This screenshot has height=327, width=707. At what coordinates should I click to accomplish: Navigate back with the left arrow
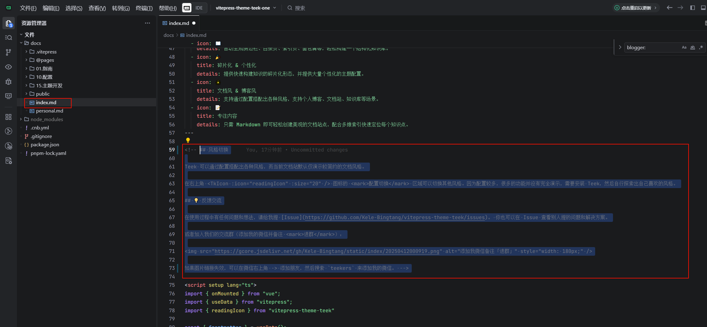[669, 8]
